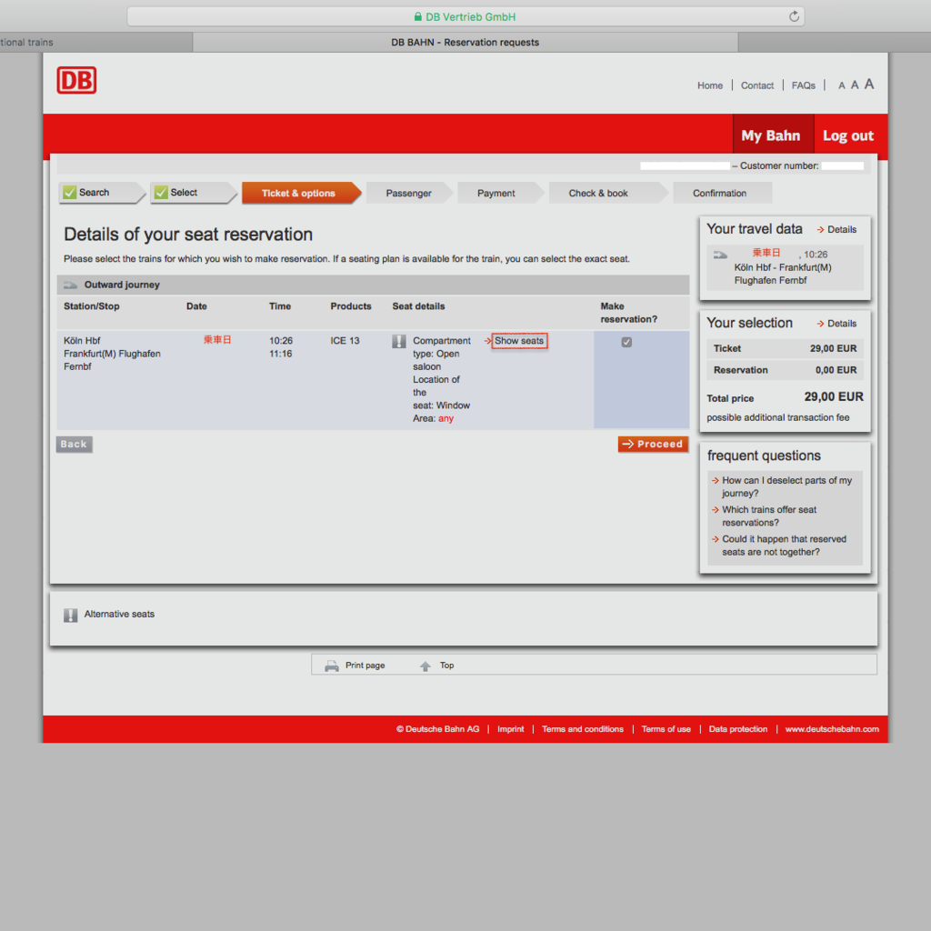
Task: Open Terms of use footer link
Action: [x=666, y=729]
